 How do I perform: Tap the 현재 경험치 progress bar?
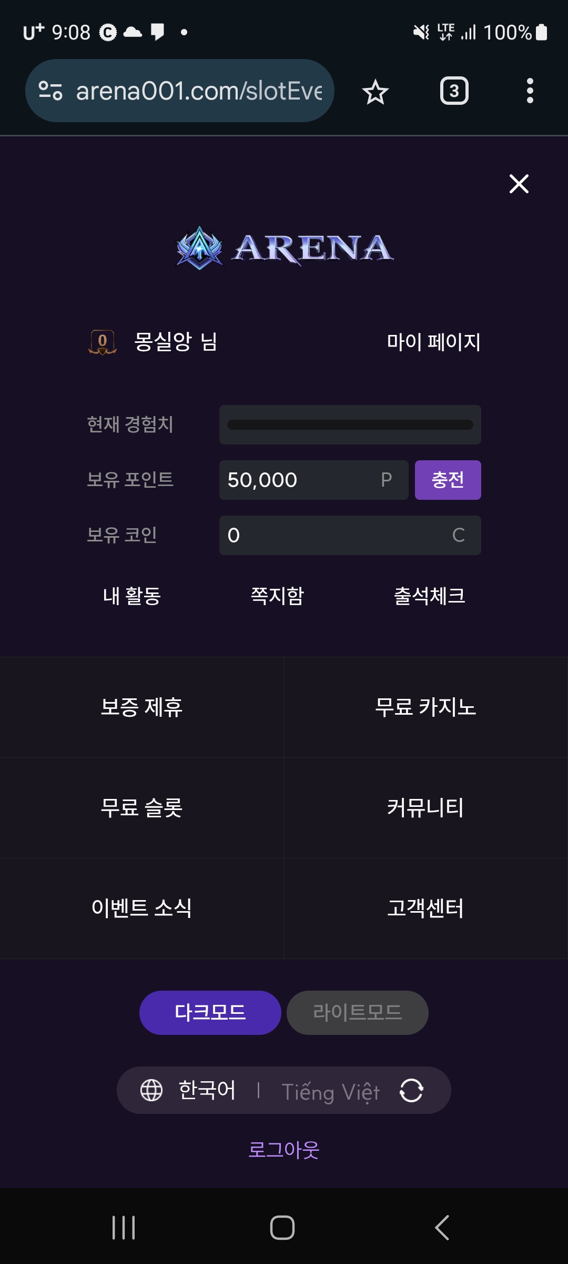pyautogui.click(x=350, y=424)
